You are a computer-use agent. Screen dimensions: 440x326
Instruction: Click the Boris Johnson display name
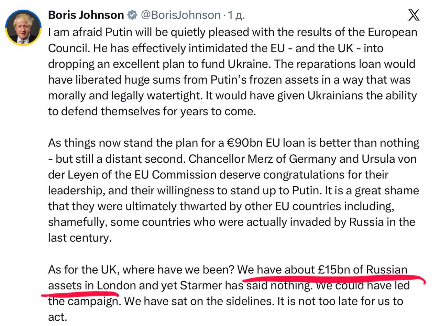86,15
